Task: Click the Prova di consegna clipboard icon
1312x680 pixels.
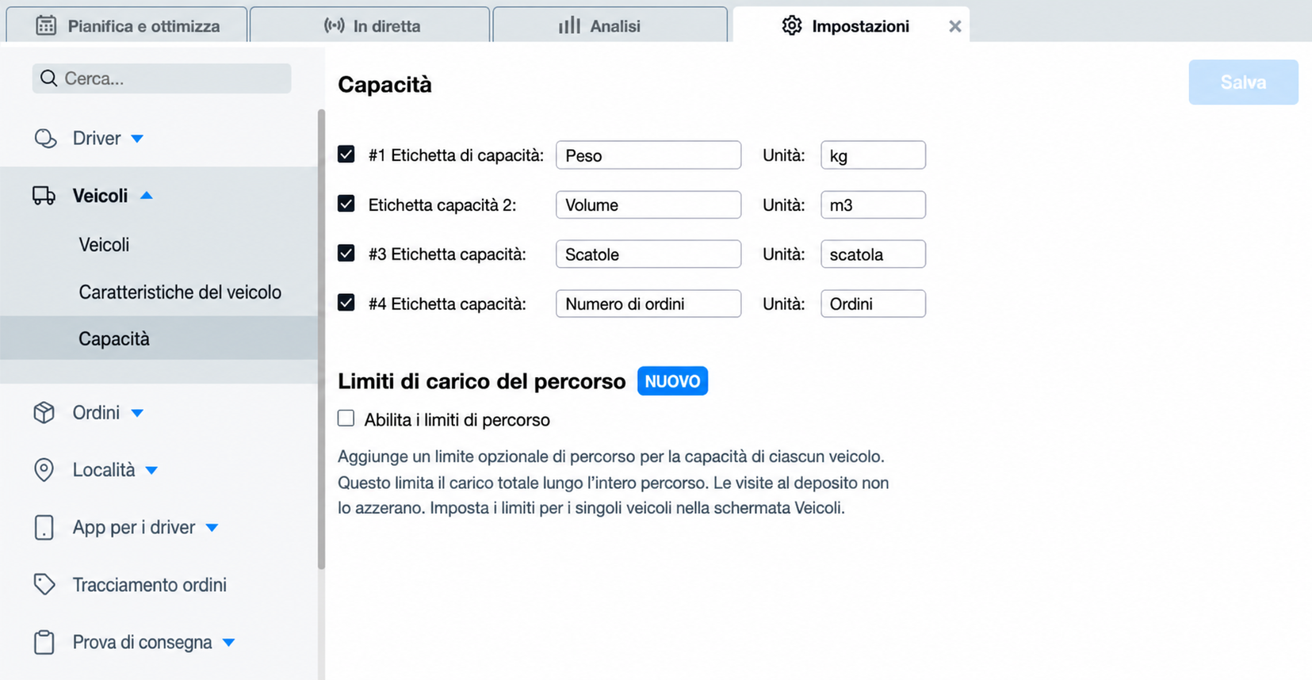Action: pos(44,642)
